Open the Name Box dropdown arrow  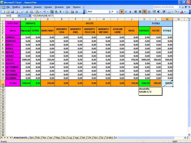click(x=19, y=15)
